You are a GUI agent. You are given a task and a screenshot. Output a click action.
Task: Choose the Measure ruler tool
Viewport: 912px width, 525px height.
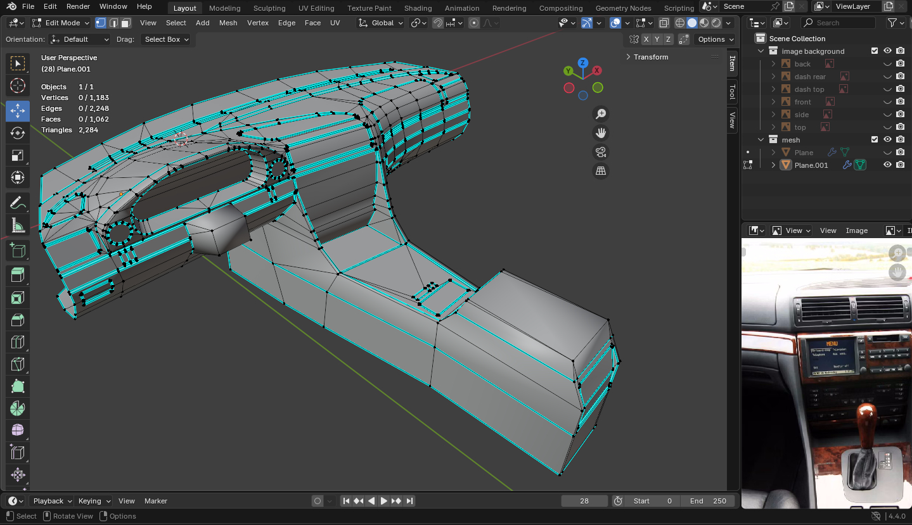(x=18, y=225)
